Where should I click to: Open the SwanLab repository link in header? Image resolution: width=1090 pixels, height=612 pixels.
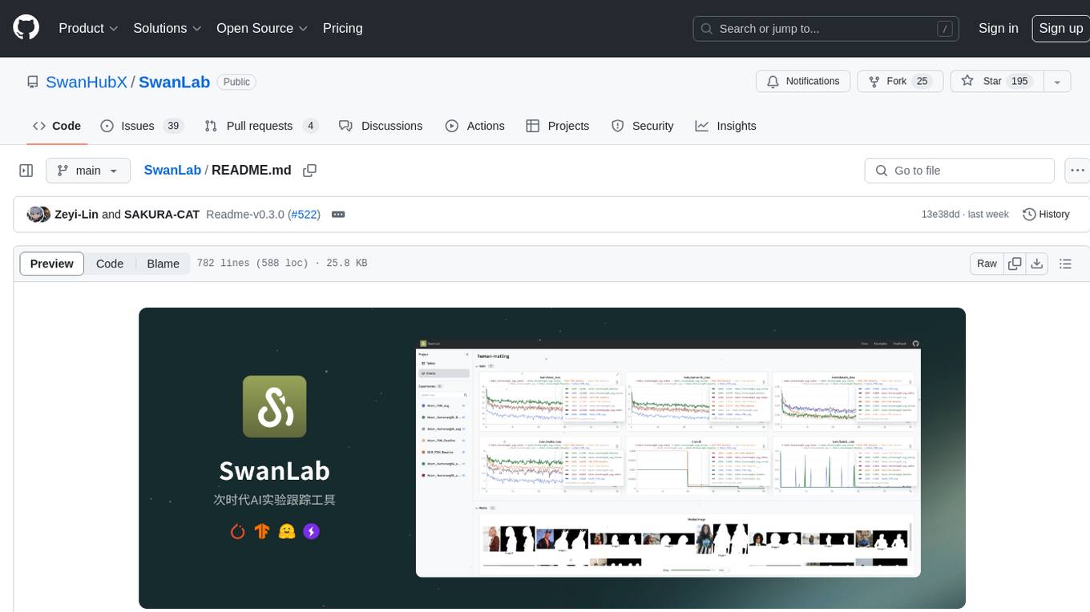(x=174, y=82)
